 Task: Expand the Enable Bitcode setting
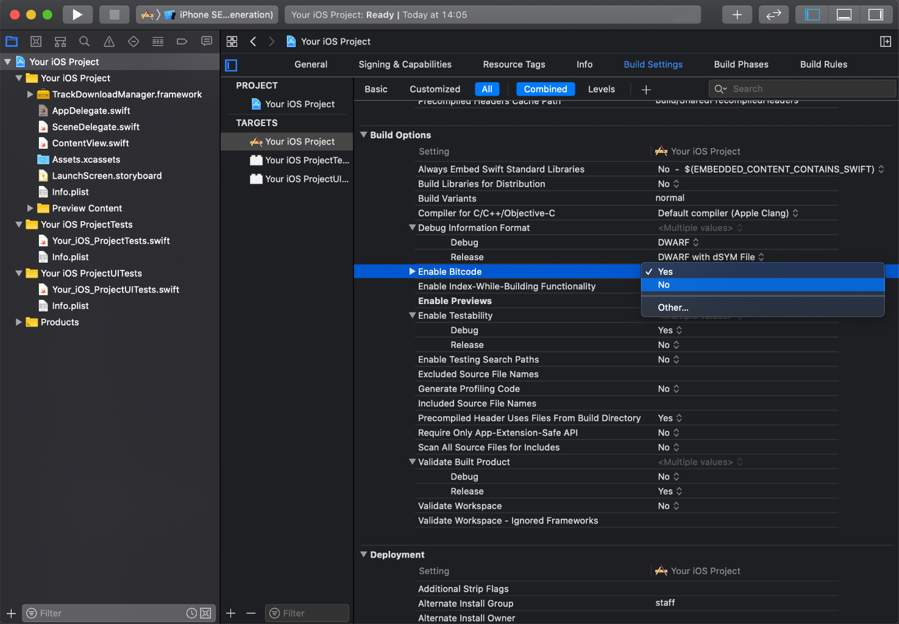click(413, 272)
